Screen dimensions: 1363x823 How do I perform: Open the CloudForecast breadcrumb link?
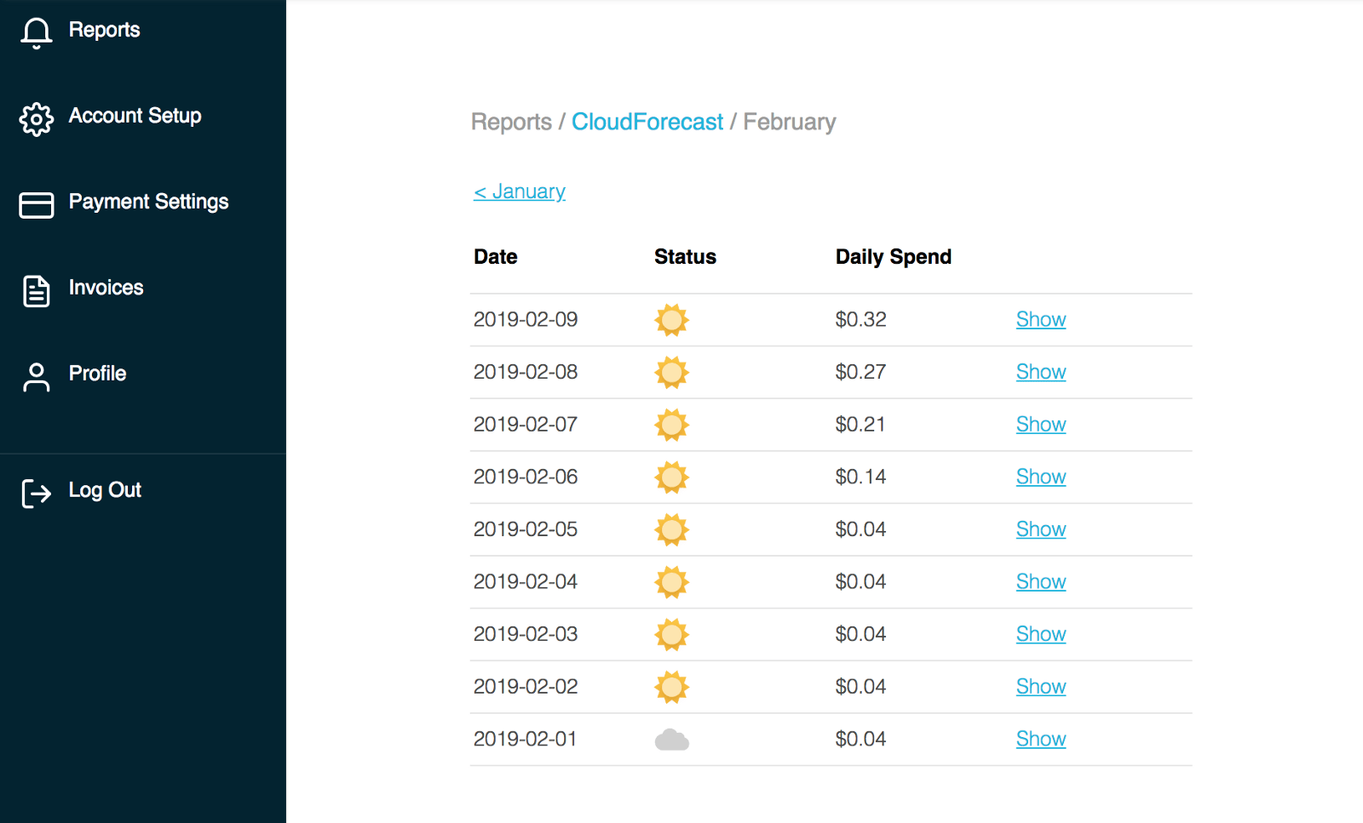coord(647,122)
